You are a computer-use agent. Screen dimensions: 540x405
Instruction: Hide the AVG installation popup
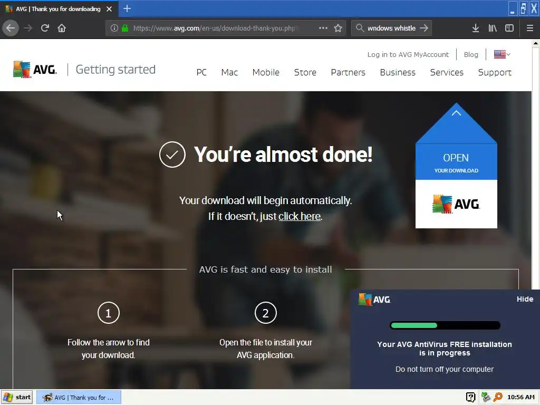525,300
